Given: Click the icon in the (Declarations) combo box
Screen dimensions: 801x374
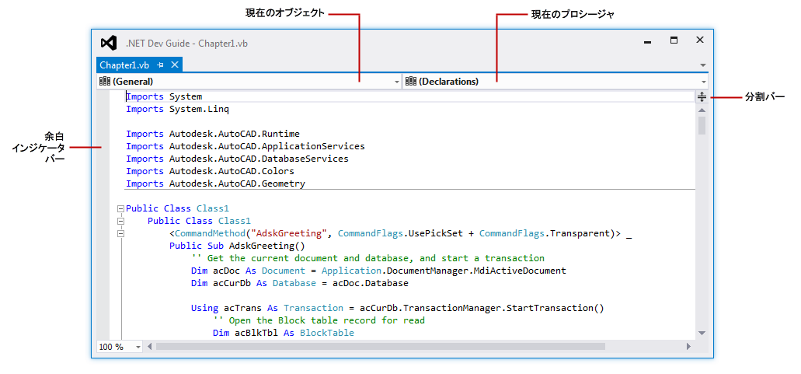Looking at the screenshot, I should click(411, 81).
